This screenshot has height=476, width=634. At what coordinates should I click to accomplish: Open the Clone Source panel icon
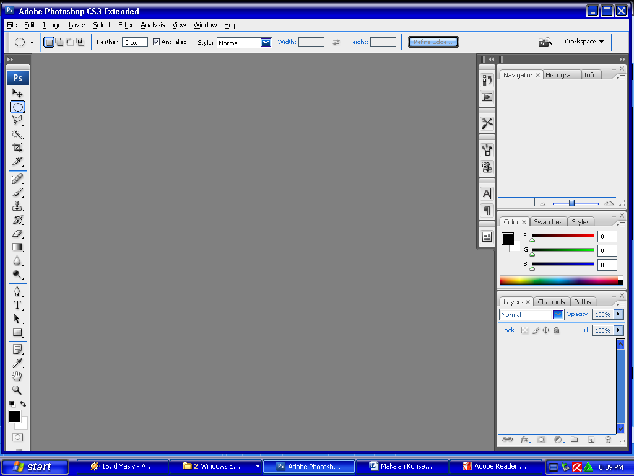coord(487,167)
